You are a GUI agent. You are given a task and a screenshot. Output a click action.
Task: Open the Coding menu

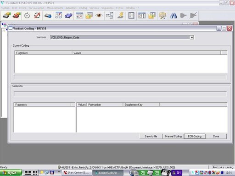coord(83,8)
